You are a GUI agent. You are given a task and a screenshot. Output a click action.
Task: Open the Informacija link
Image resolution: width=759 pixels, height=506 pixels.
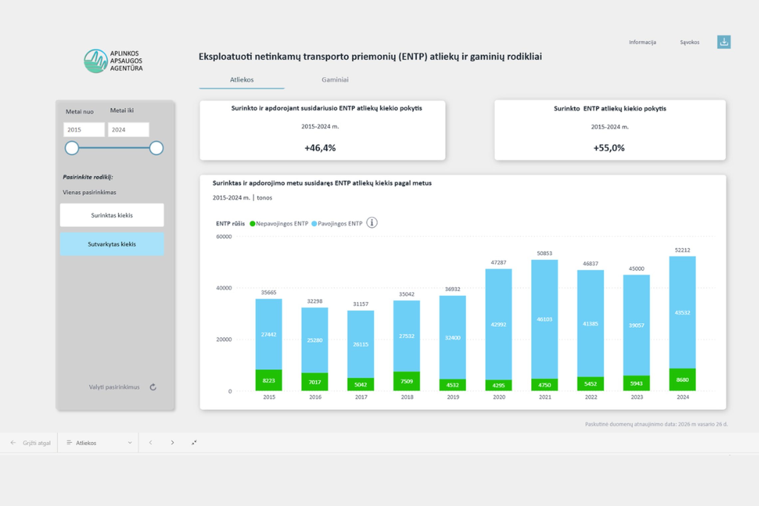tap(642, 42)
